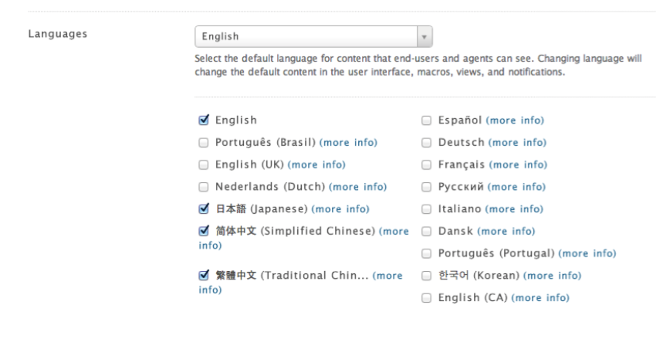Open the default language dropdown showing English
The height and width of the screenshot is (349, 663).
pos(313,36)
